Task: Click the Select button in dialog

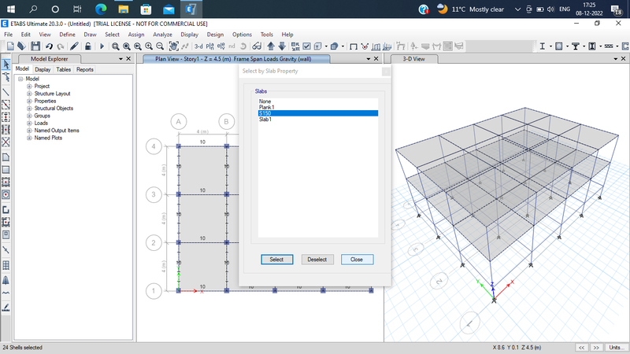Action: [277, 260]
